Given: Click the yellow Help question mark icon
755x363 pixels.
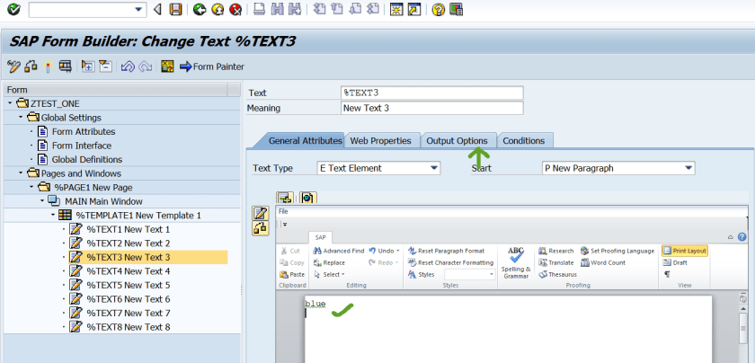Looking at the screenshot, I should click(x=438, y=9).
